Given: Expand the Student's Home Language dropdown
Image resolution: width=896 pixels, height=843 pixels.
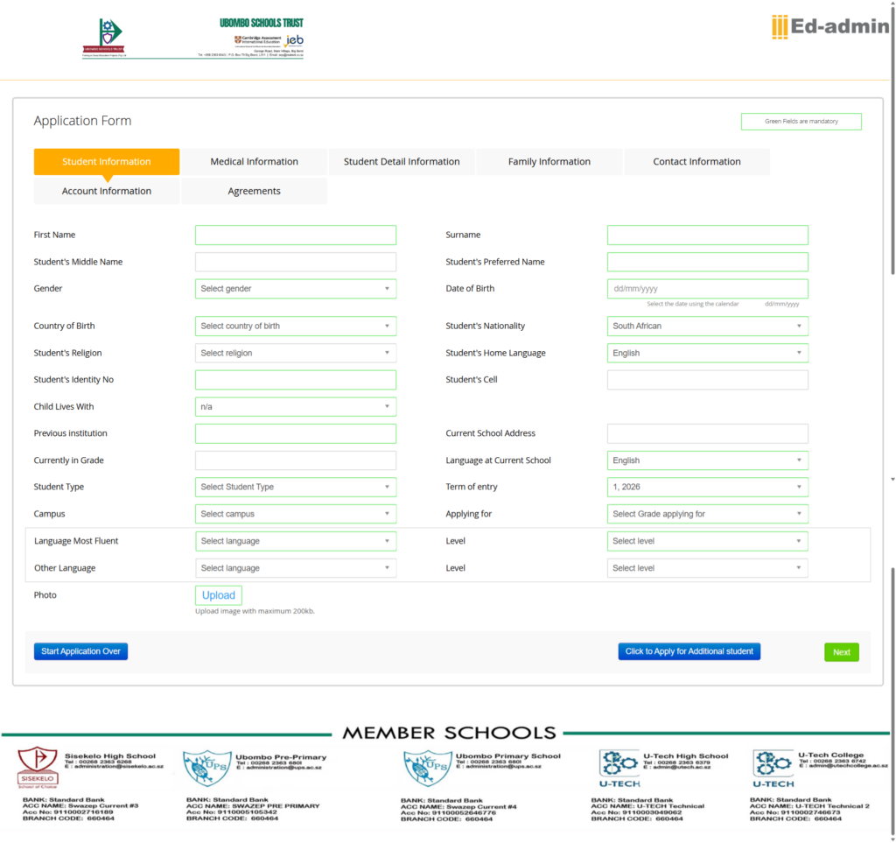Looking at the screenshot, I should [707, 353].
